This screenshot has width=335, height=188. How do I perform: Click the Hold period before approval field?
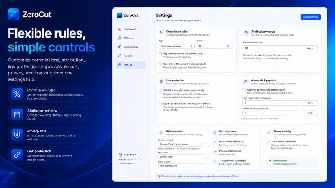(x=280, y=103)
